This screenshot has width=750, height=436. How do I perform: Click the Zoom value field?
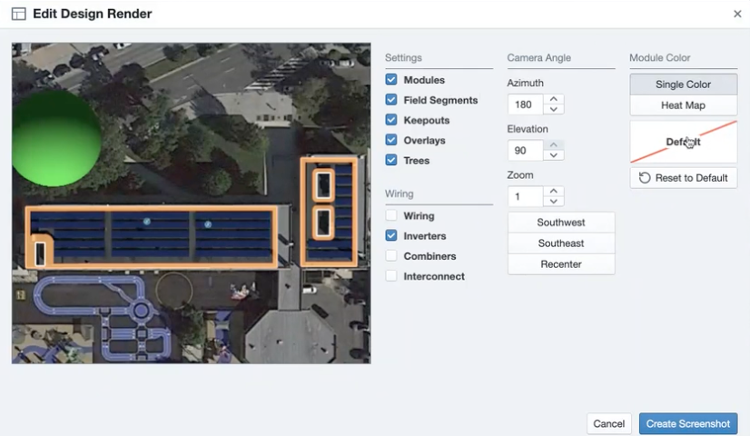[525, 196]
